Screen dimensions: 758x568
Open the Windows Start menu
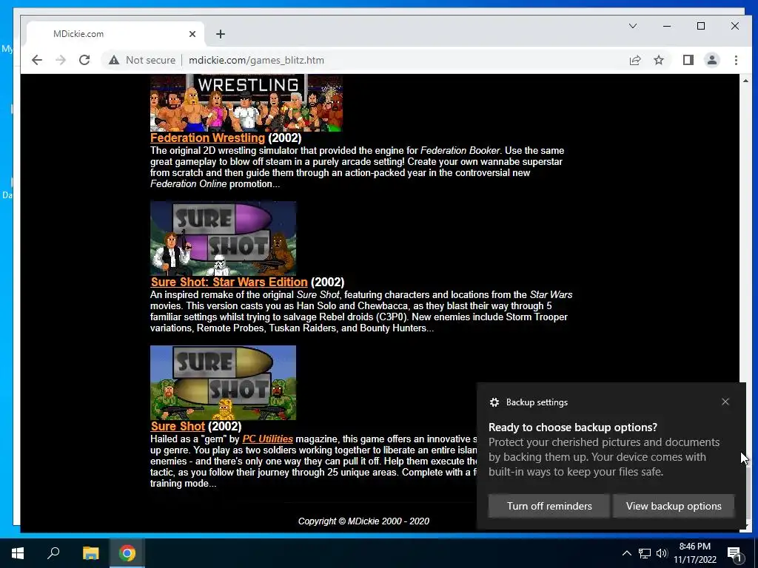tap(18, 553)
